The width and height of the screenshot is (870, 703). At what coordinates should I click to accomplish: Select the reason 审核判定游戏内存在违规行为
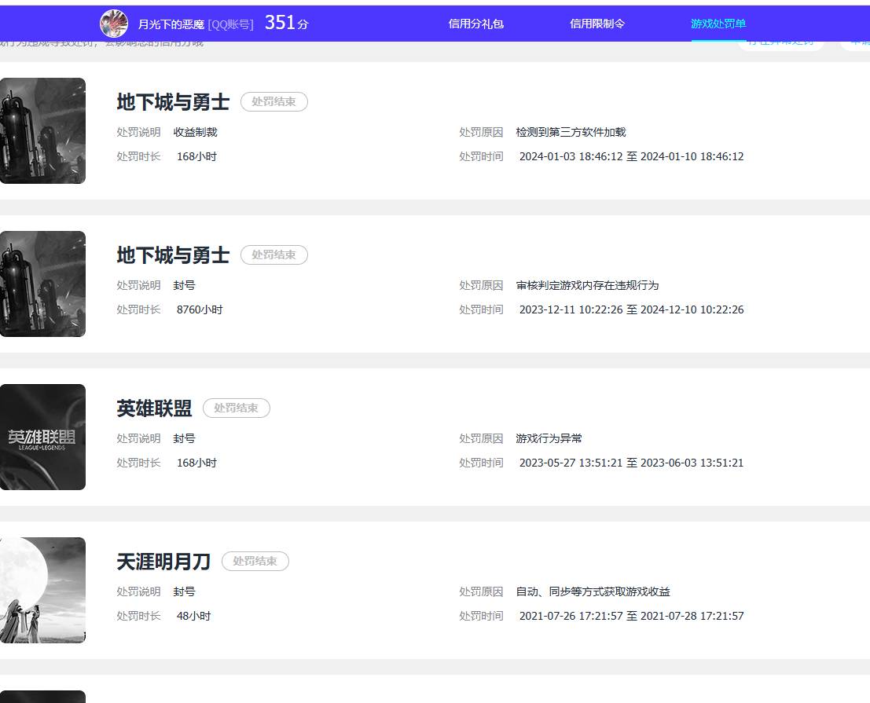tap(588, 285)
